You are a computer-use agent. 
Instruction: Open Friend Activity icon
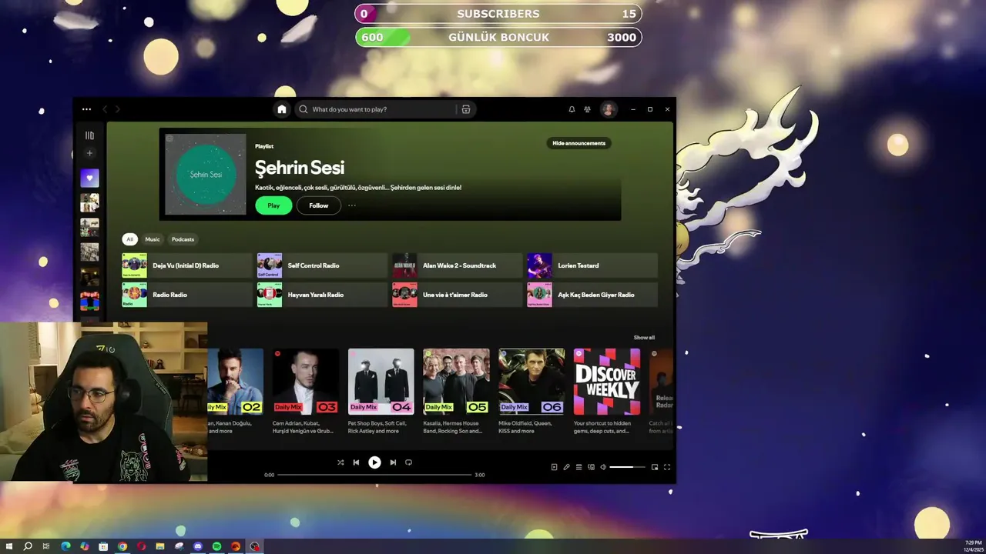point(588,109)
